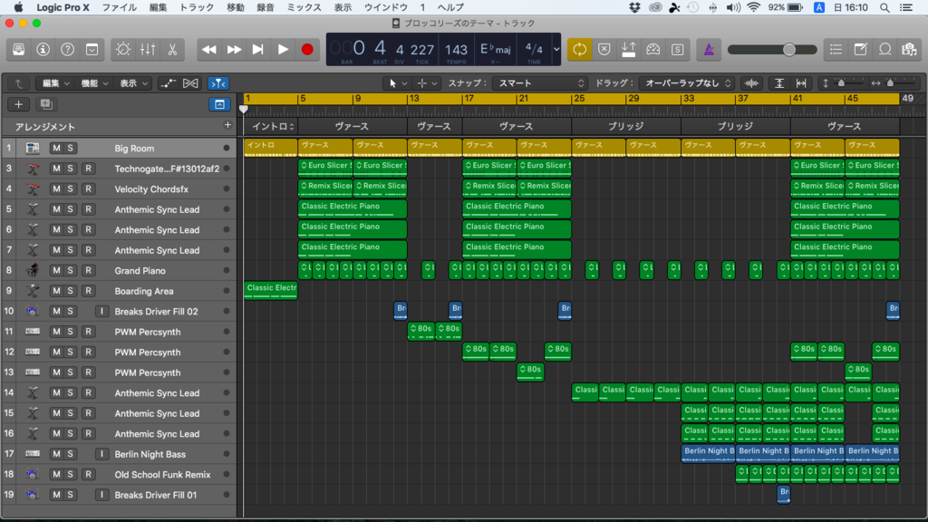Click the E♭maj key signature display
928x522 pixels.
click(x=496, y=50)
